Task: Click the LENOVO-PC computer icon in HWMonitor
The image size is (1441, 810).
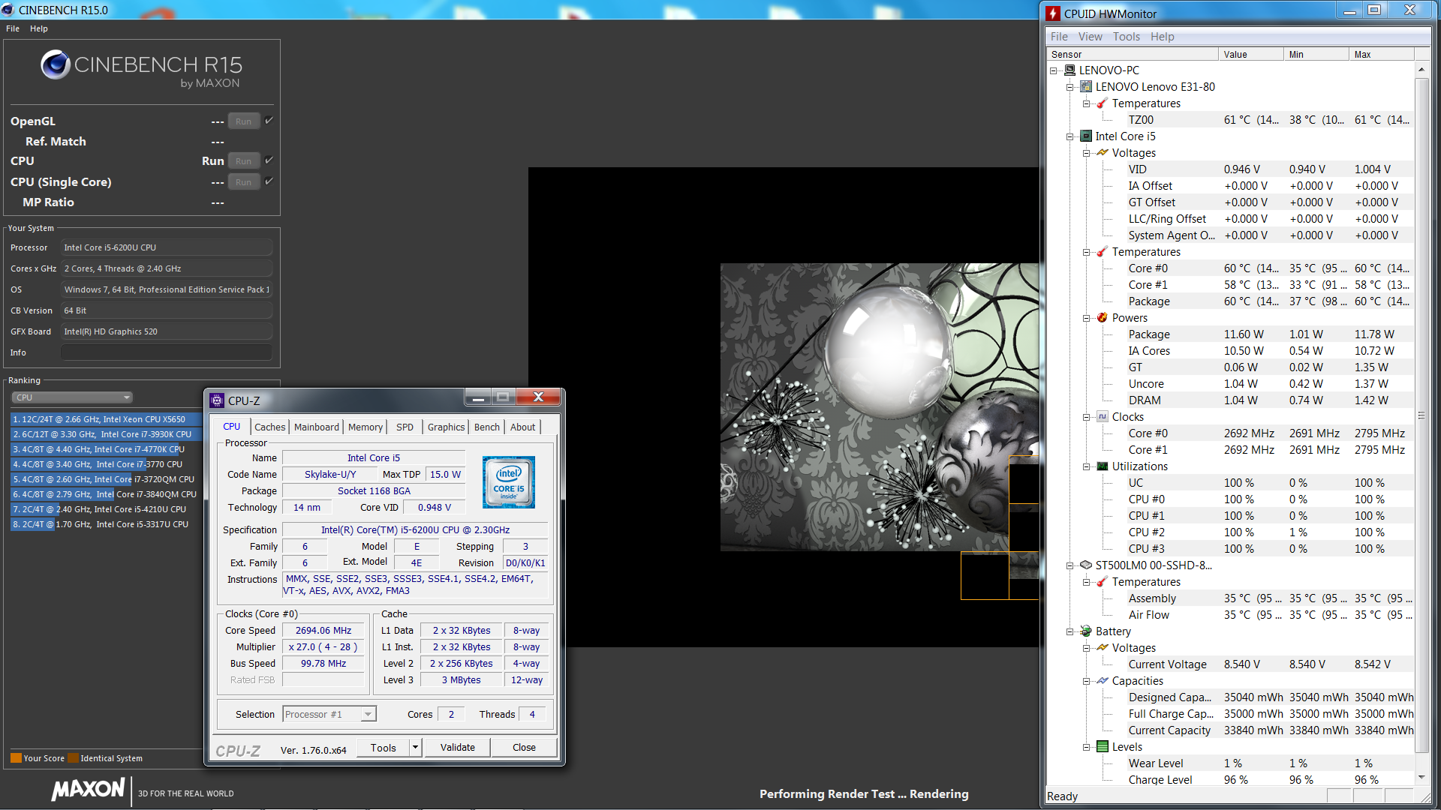Action: (x=1069, y=70)
